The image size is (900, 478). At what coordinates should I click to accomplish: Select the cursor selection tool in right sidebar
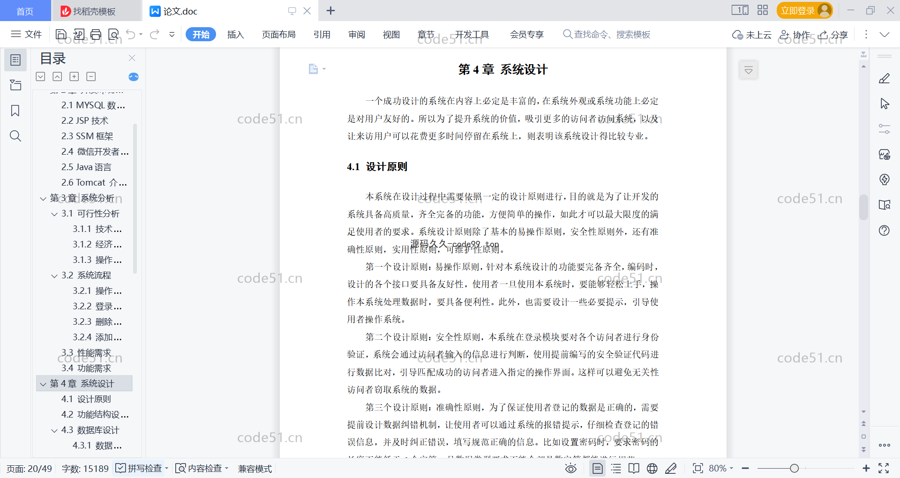[885, 104]
